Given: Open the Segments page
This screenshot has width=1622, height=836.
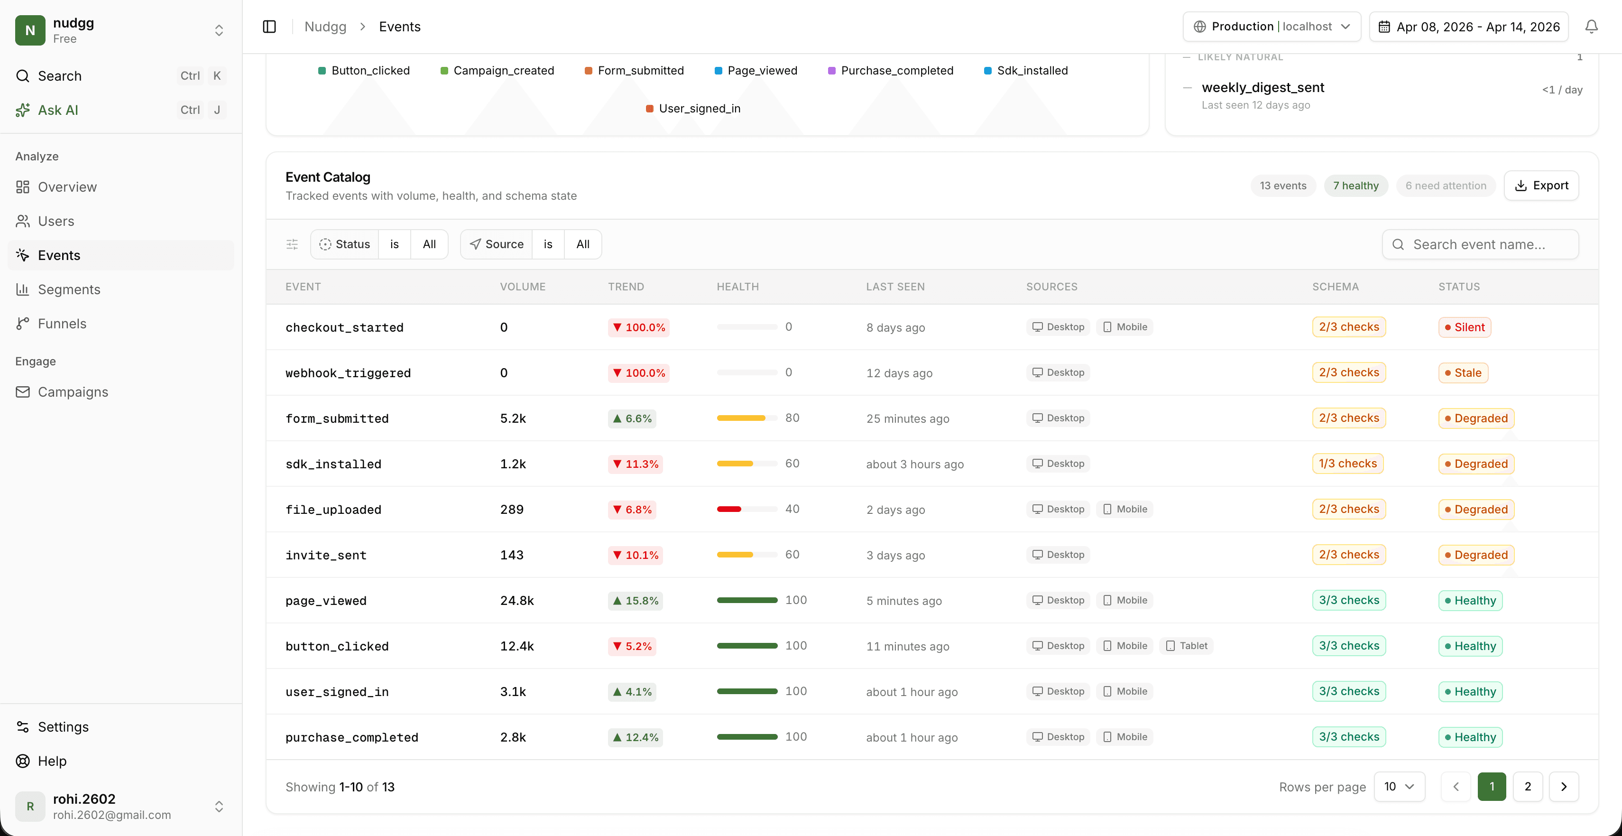Looking at the screenshot, I should [x=121, y=289].
